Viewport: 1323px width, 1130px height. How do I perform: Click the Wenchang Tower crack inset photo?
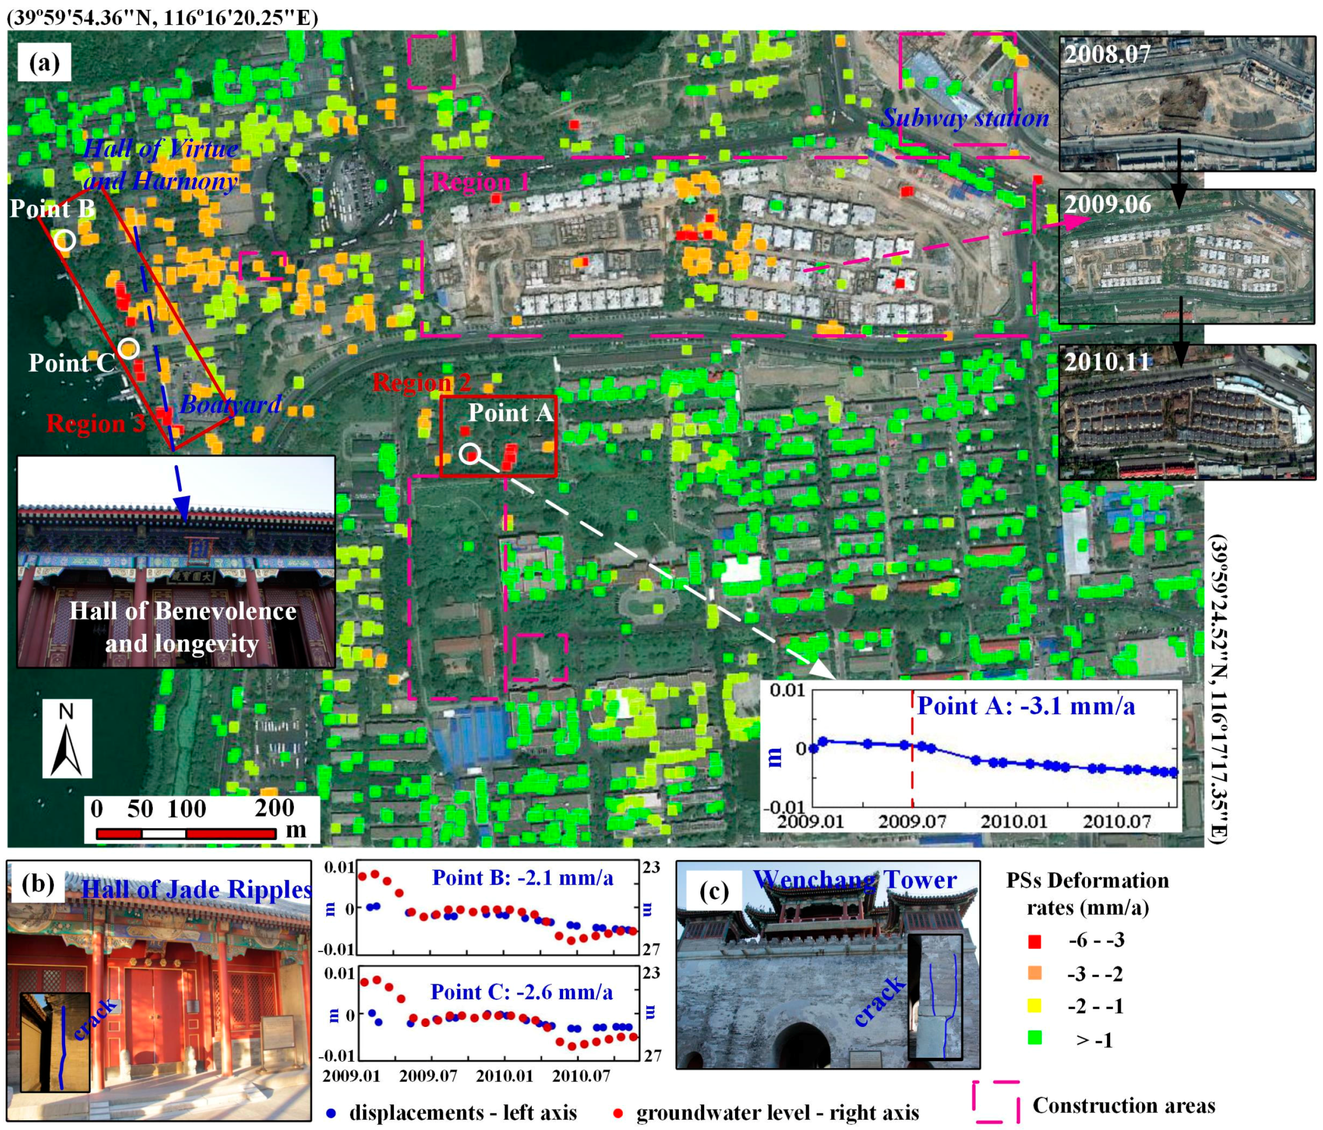(x=935, y=997)
